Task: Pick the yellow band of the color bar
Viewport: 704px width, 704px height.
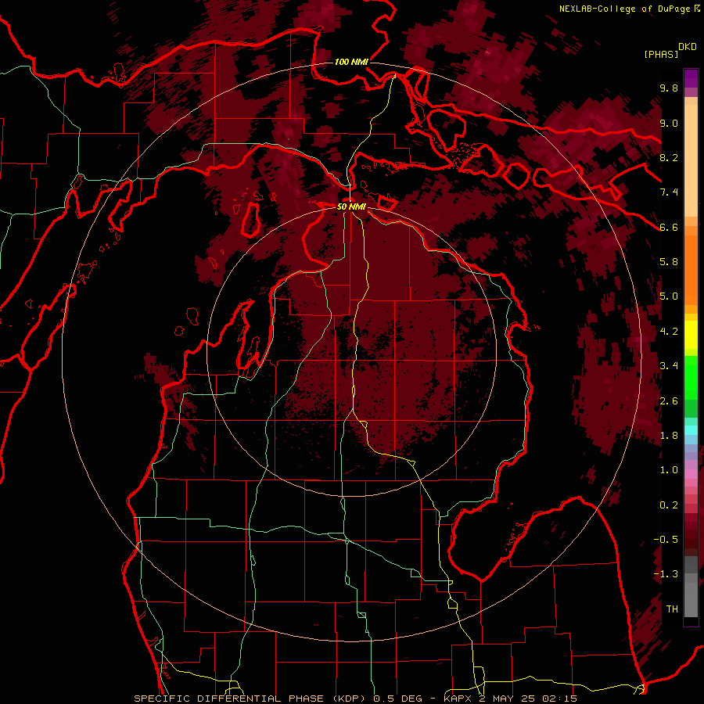Action: (691, 335)
